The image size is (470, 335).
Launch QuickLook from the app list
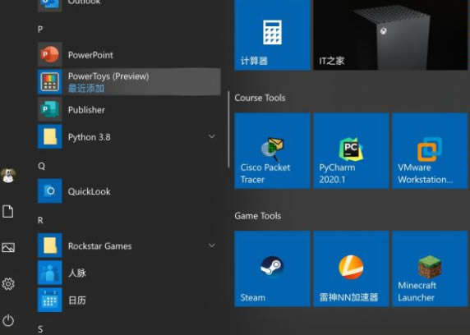(129, 190)
